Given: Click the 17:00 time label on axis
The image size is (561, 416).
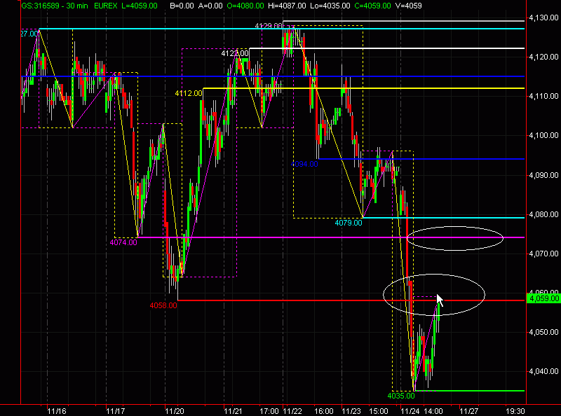Looking at the screenshot, I should 269,411.
